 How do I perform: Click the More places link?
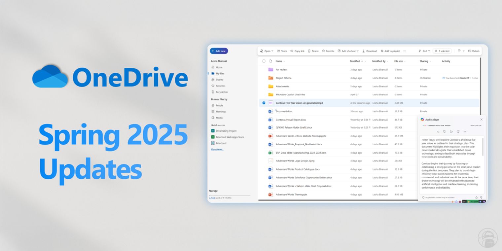(x=217, y=149)
